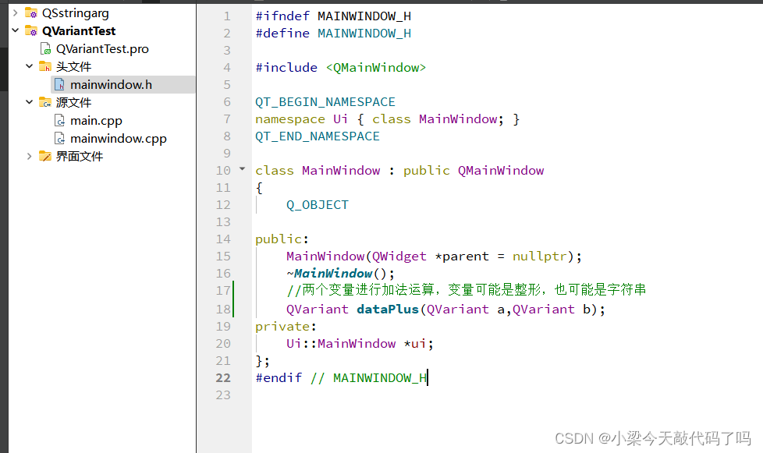Click the 源文件 sources folder icon
The image size is (763, 453).
tap(45, 102)
